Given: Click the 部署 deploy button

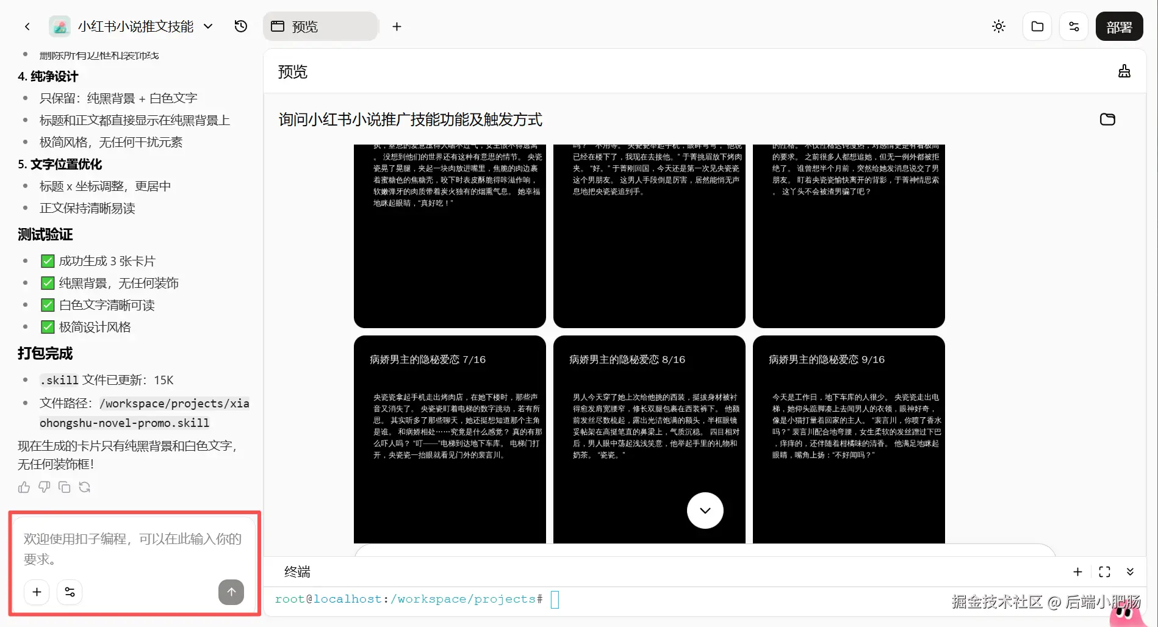Looking at the screenshot, I should point(1119,26).
